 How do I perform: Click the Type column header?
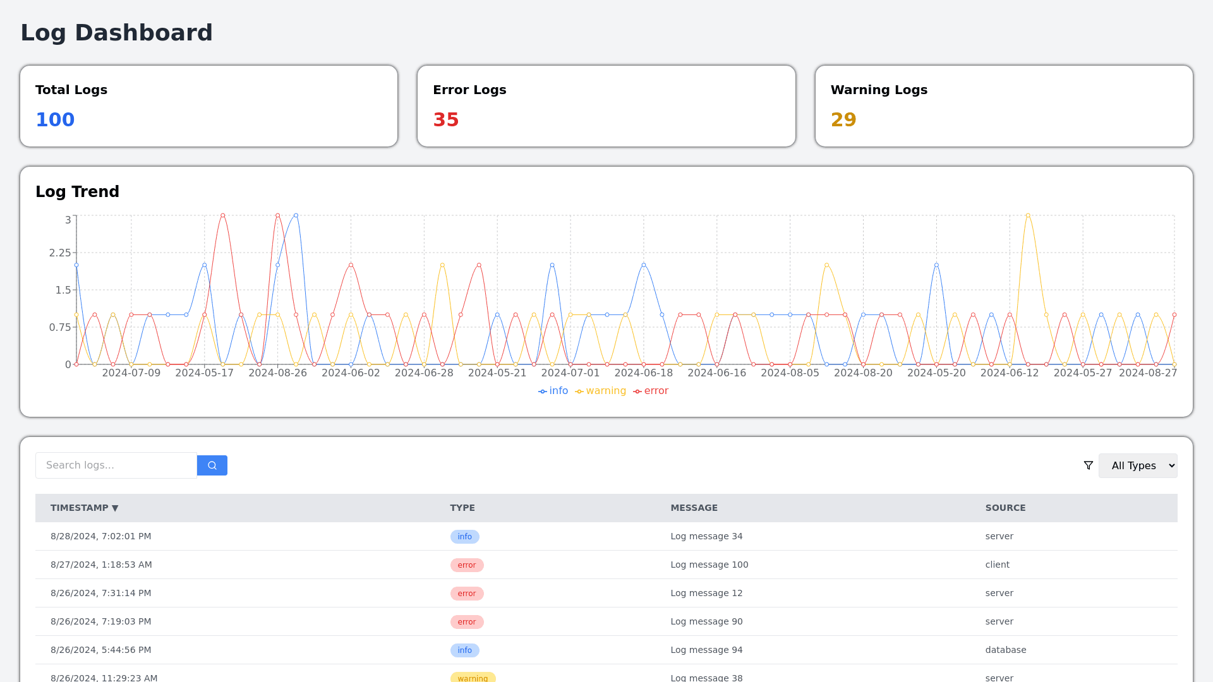[x=462, y=508]
